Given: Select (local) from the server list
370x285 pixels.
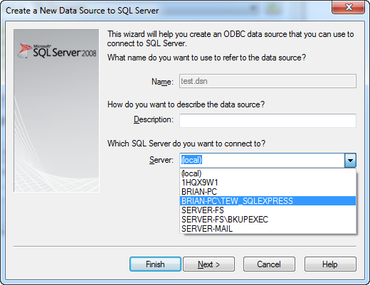Looking at the screenshot, I should pos(268,173).
